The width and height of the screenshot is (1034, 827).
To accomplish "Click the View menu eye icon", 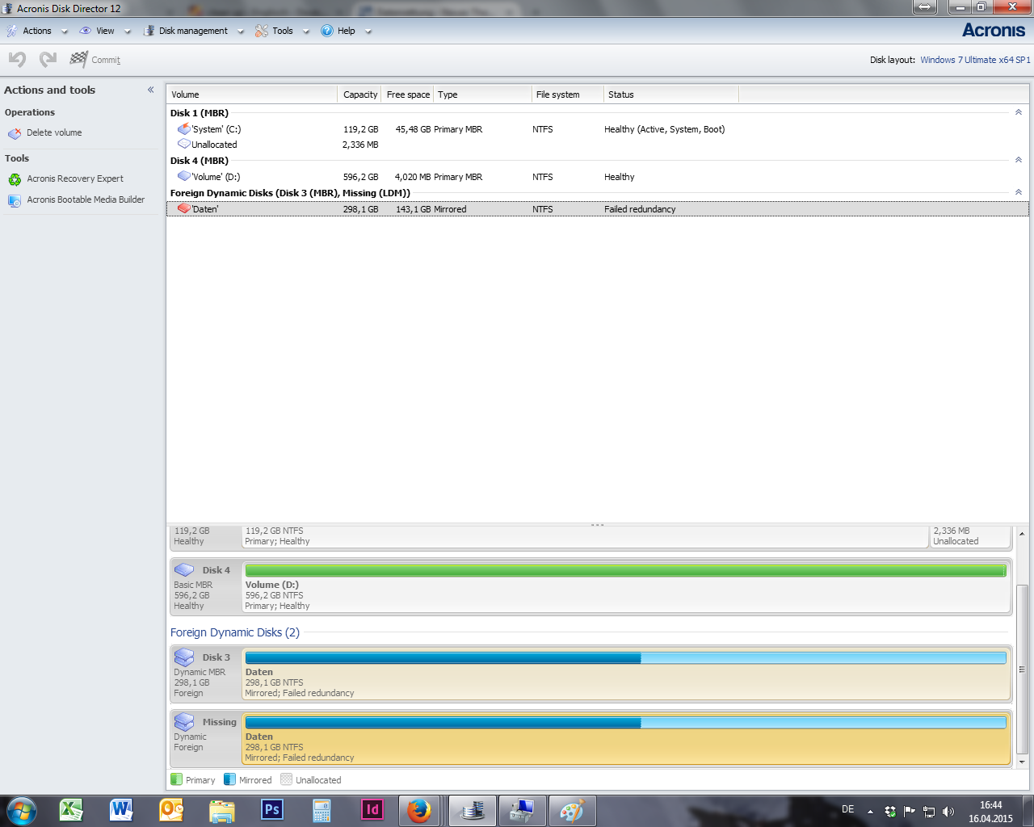I will [x=85, y=31].
